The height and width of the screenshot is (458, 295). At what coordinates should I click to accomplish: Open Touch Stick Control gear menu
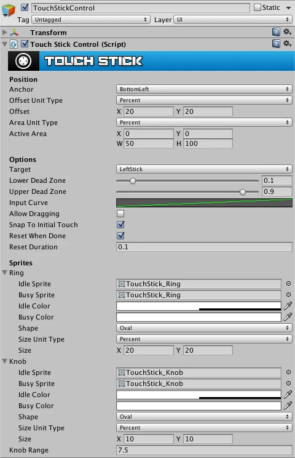pyautogui.click(x=288, y=44)
